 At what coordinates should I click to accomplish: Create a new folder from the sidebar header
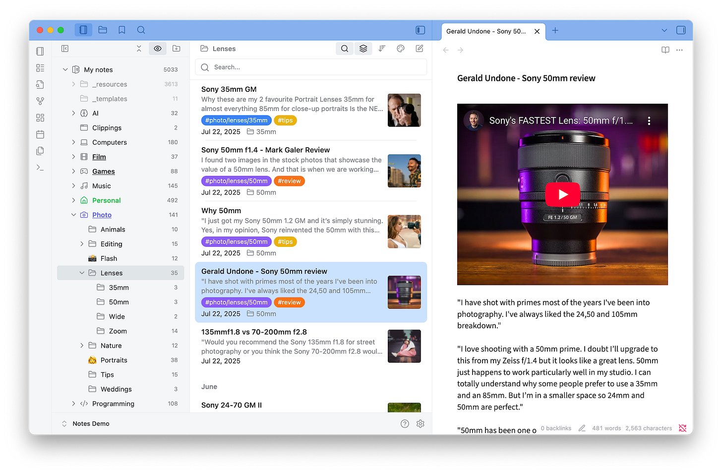176,48
